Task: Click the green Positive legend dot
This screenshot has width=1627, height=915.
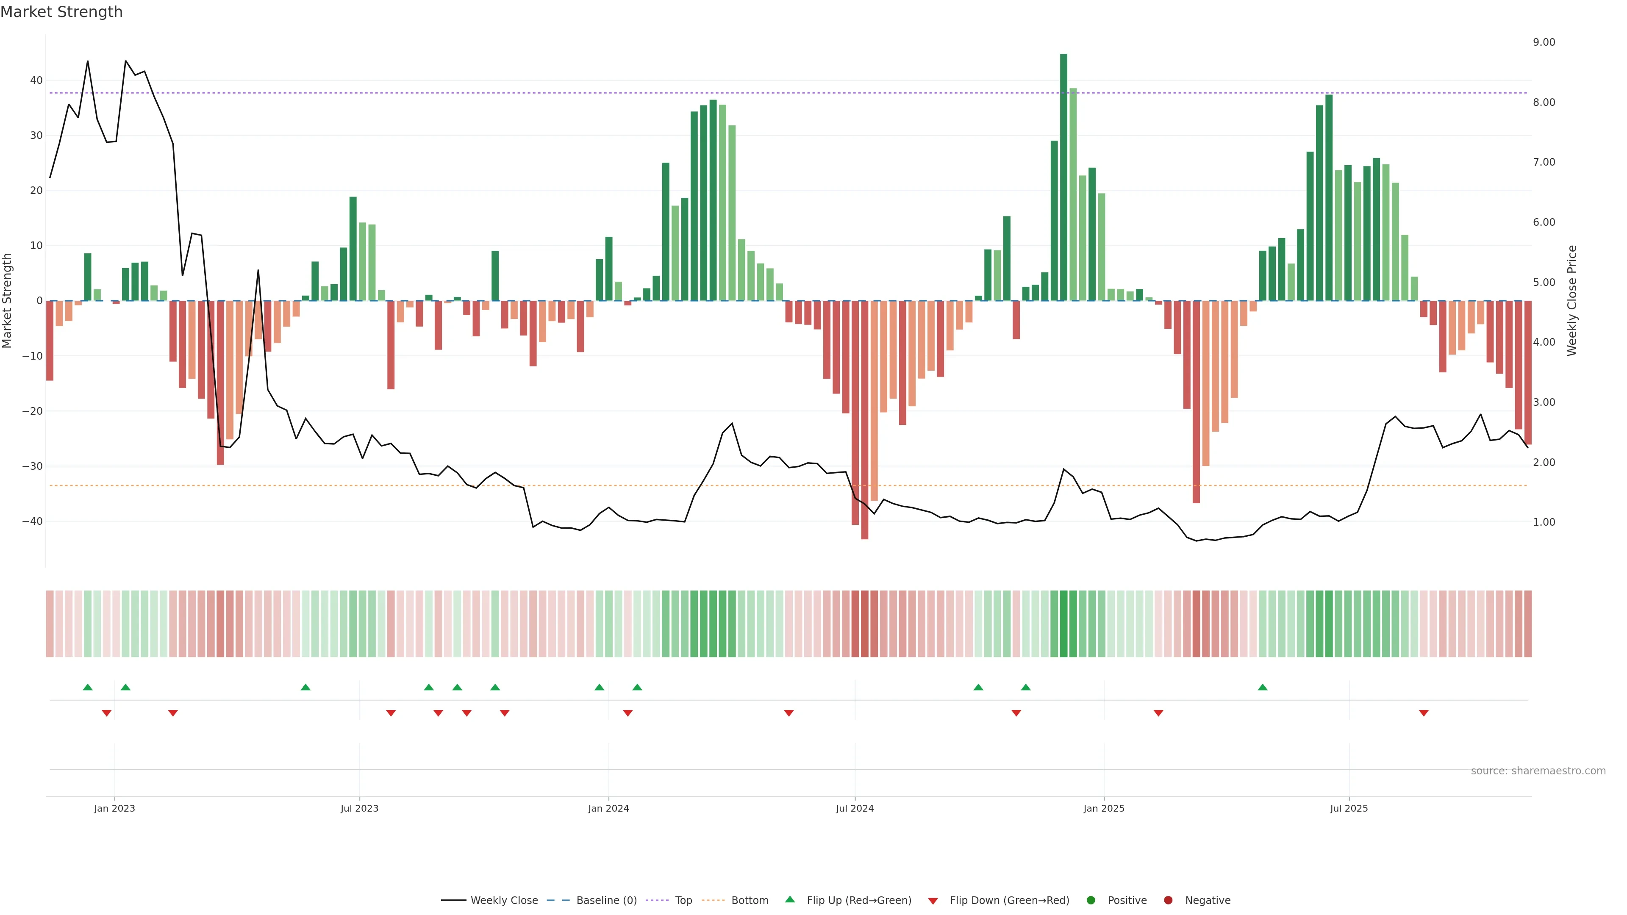Action: pos(1091,900)
